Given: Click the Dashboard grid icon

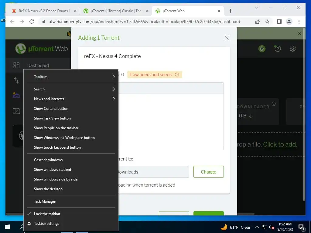Looking at the screenshot, I should point(16,65).
